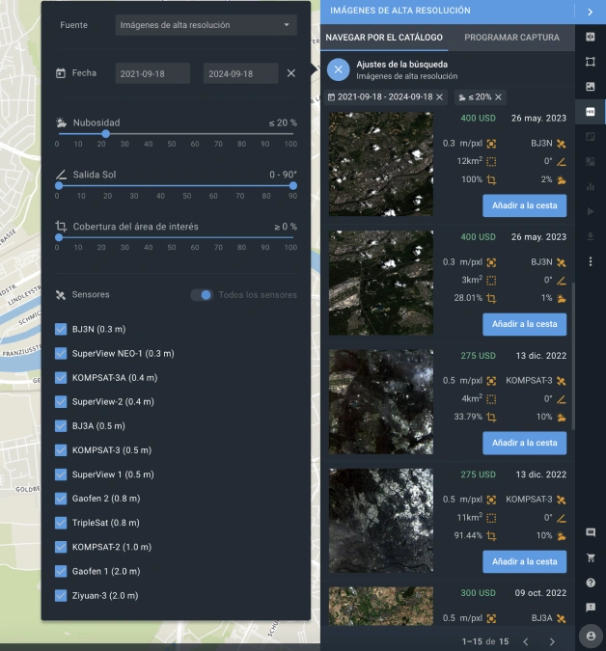Image resolution: width=606 pixels, height=651 pixels.
Task: Adjust the Nubosidad slider handle
Action: (106, 134)
